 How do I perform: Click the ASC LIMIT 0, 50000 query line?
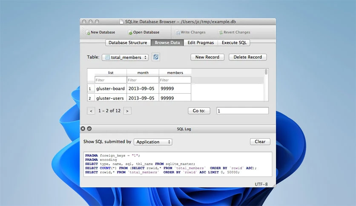(x=162, y=172)
